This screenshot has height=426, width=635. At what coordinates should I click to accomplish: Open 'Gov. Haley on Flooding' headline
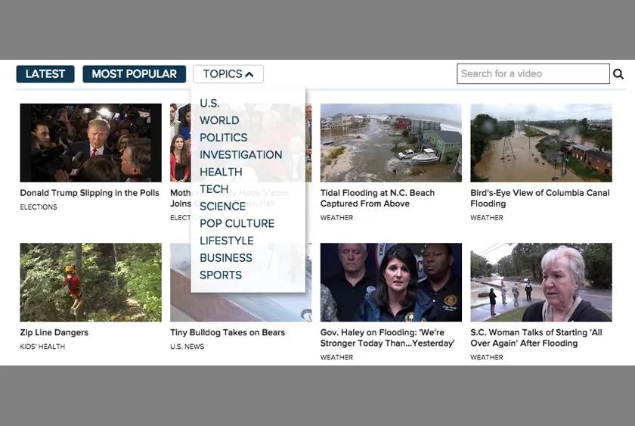(388, 337)
